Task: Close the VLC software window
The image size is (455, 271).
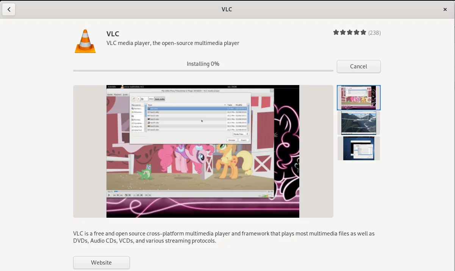Action: (445, 9)
